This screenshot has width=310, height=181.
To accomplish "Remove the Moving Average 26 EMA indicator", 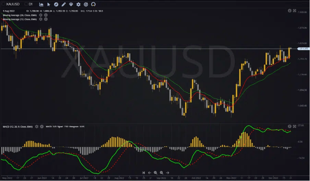I will pos(46,15).
